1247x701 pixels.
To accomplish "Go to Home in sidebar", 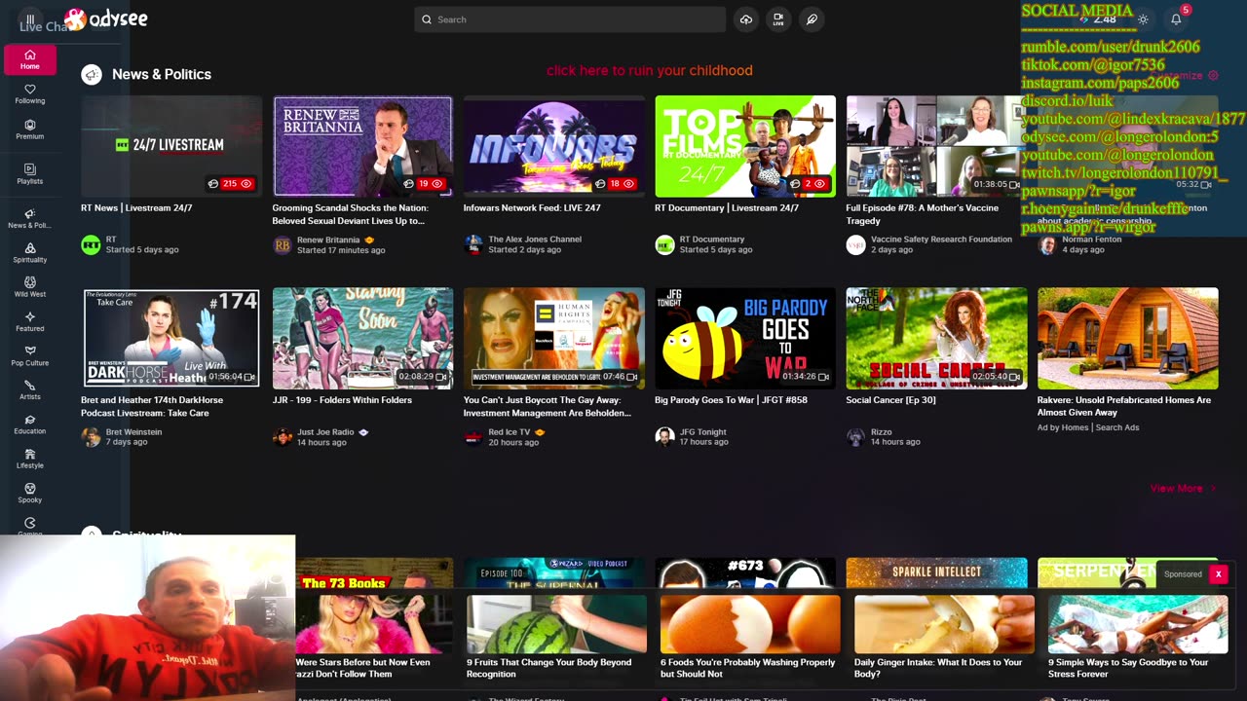I will click(30, 59).
